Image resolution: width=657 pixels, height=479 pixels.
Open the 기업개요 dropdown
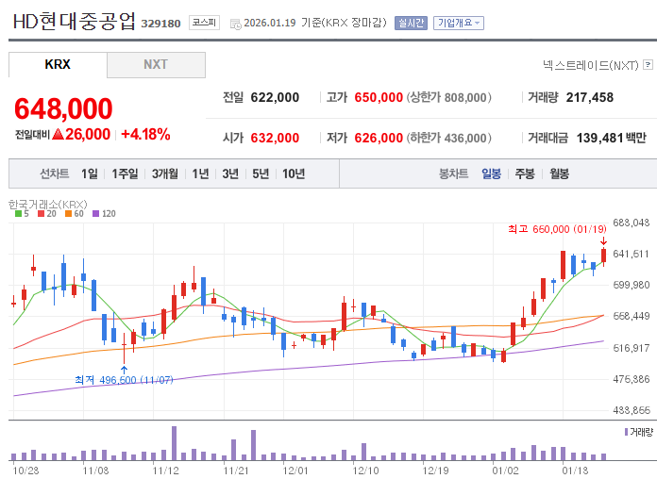(x=459, y=23)
